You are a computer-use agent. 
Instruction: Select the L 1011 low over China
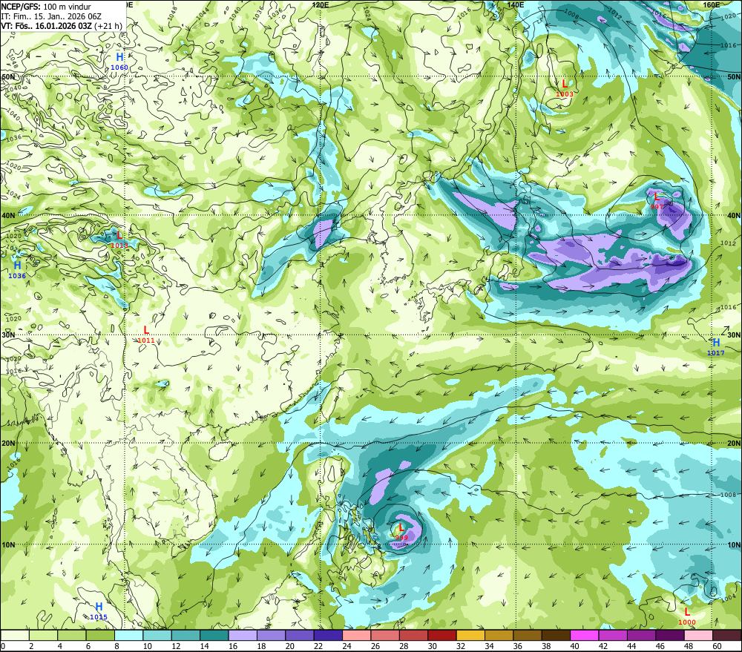click(x=145, y=335)
